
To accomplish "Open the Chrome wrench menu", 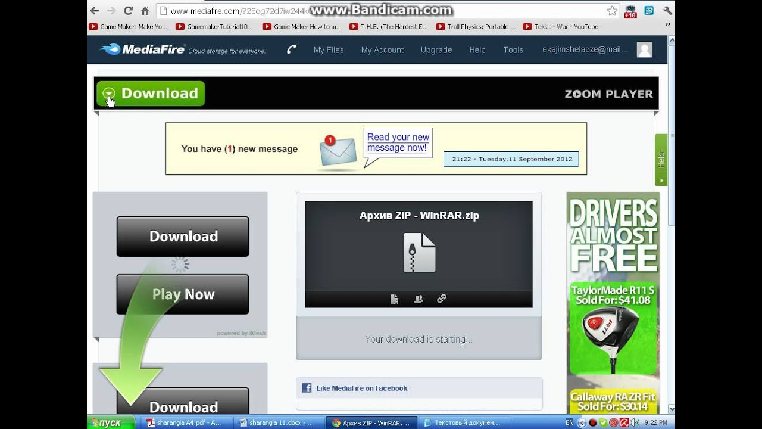I will [x=667, y=10].
